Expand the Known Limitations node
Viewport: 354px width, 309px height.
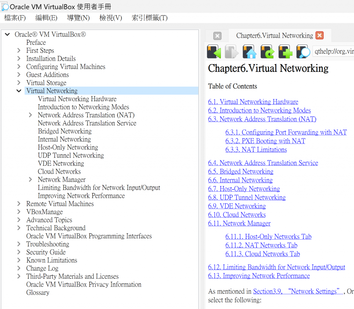pos(19,260)
